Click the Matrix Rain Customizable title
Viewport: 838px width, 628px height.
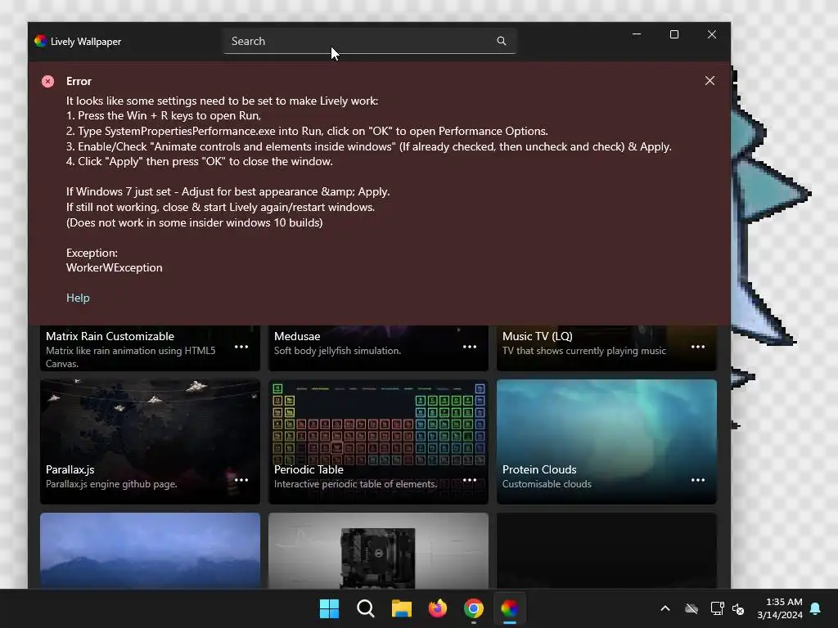(110, 336)
